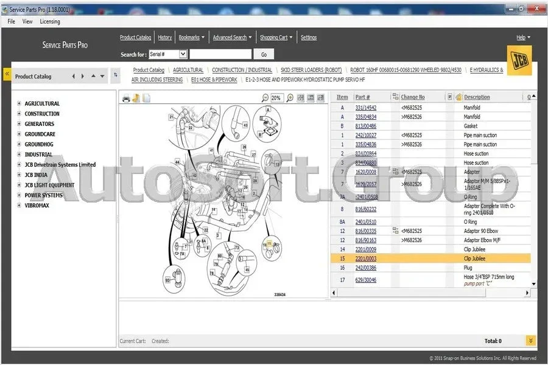This screenshot has height=365, width=548.
Task: Click the change history icon in 816/00335 row
Action: tap(396, 231)
